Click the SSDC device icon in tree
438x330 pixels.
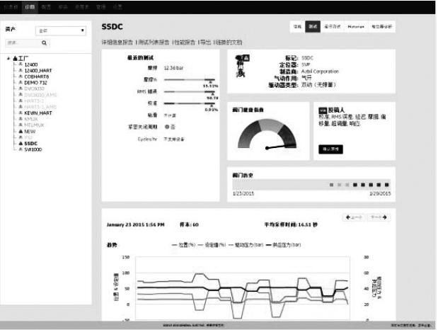21,143
